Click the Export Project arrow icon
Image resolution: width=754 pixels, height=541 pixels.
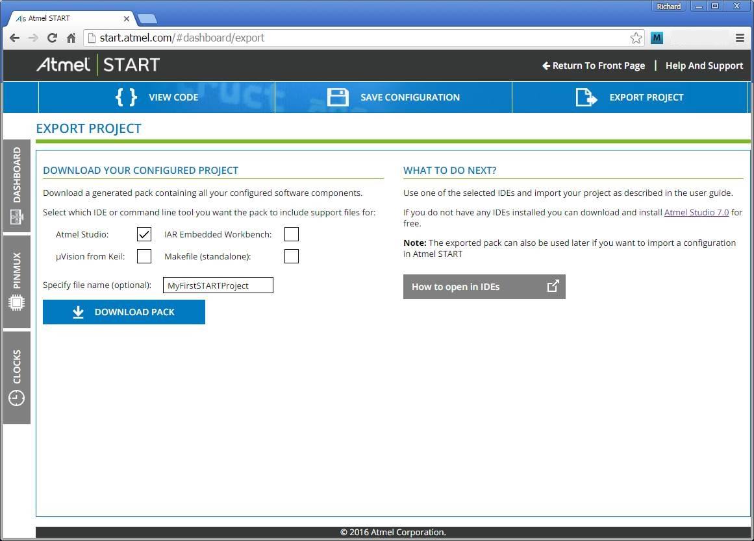pos(586,97)
